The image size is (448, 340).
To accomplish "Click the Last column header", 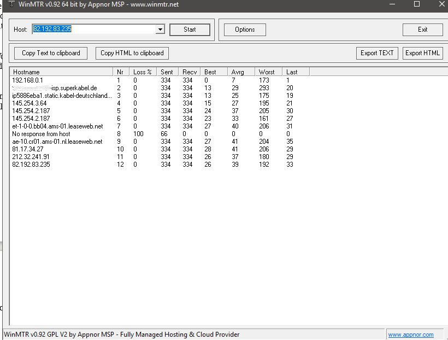I will point(296,72).
